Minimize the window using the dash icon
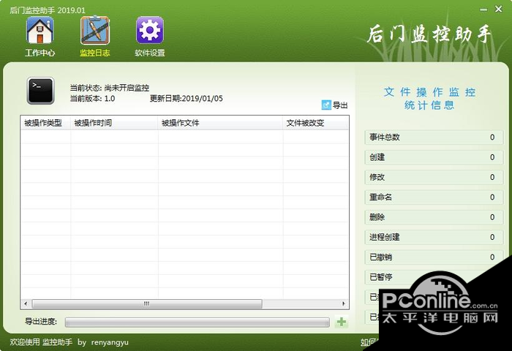 coord(483,10)
